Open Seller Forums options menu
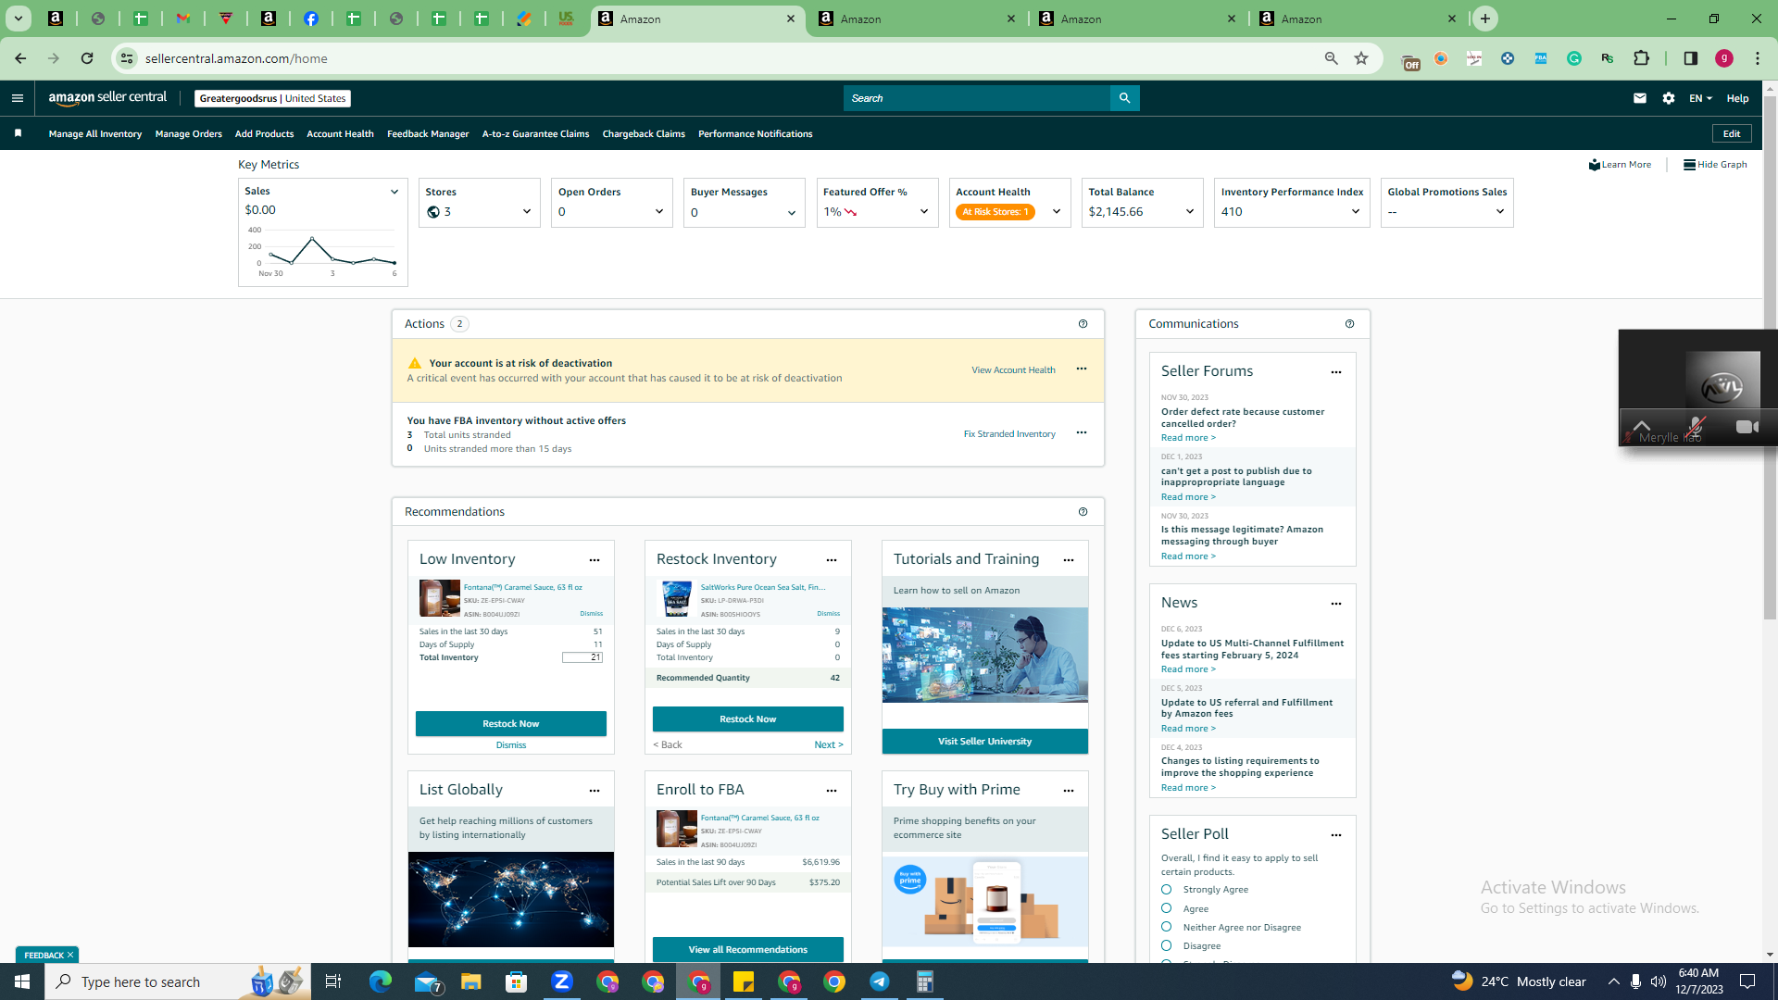 point(1336,372)
